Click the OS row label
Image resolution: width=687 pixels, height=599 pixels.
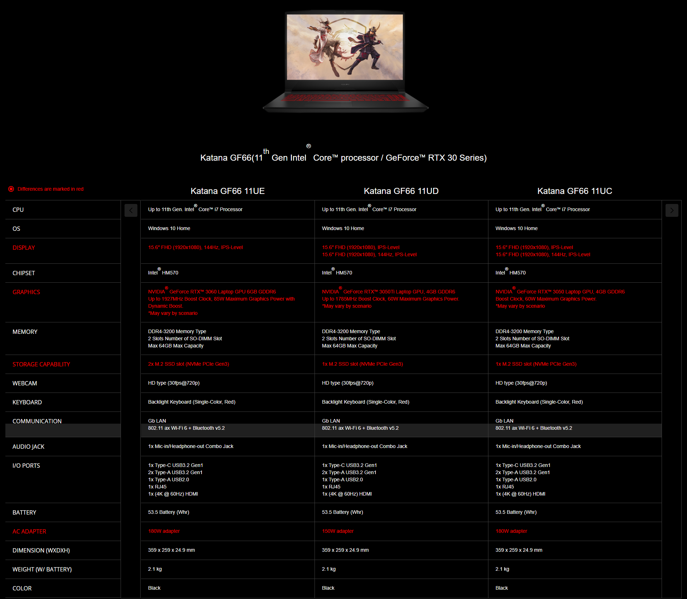(16, 229)
